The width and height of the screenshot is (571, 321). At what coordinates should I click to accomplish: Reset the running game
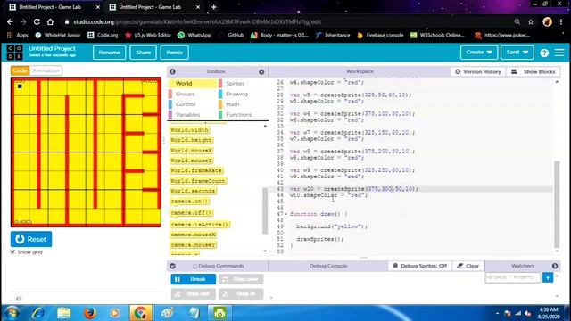[31, 239]
